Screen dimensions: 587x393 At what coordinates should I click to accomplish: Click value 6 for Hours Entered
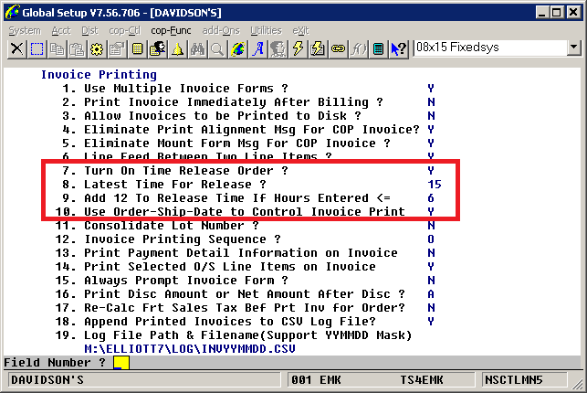coord(431,197)
